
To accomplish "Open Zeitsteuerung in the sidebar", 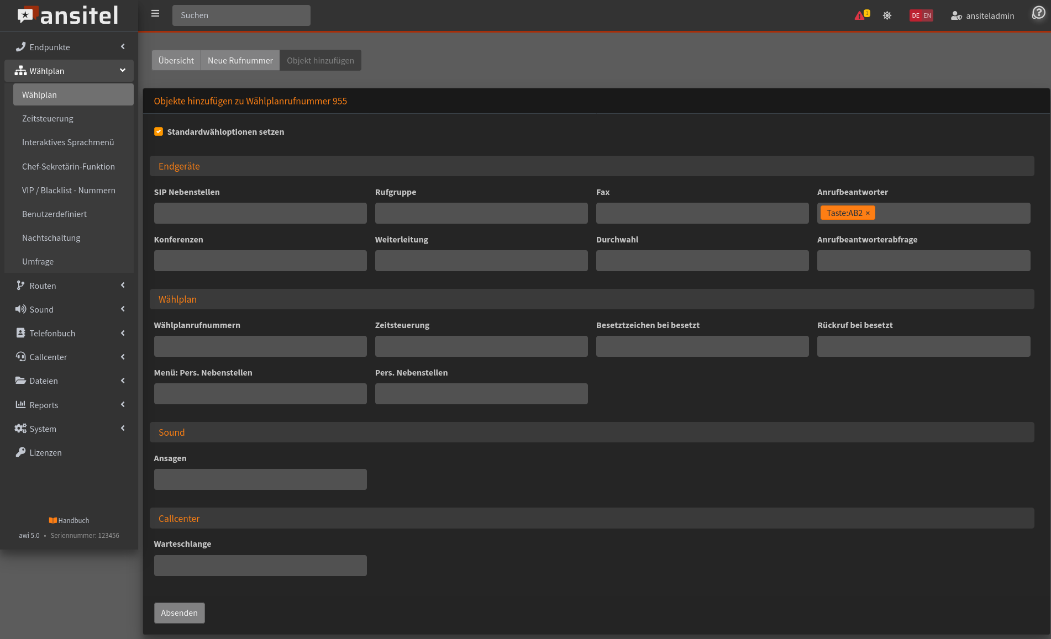I will pyautogui.click(x=48, y=119).
